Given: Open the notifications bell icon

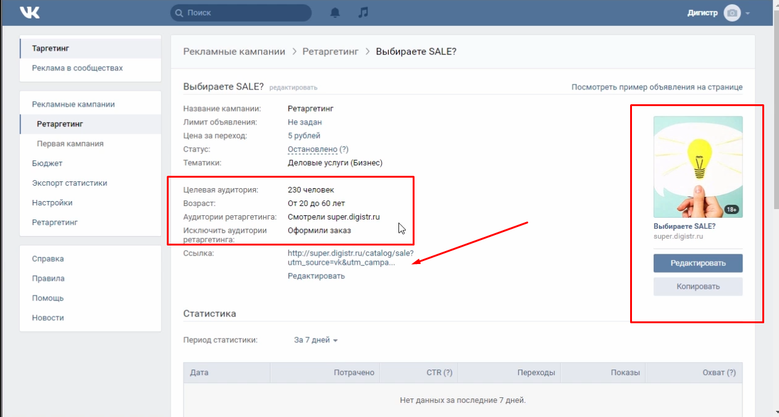Looking at the screenshot, I should (335, 12).
